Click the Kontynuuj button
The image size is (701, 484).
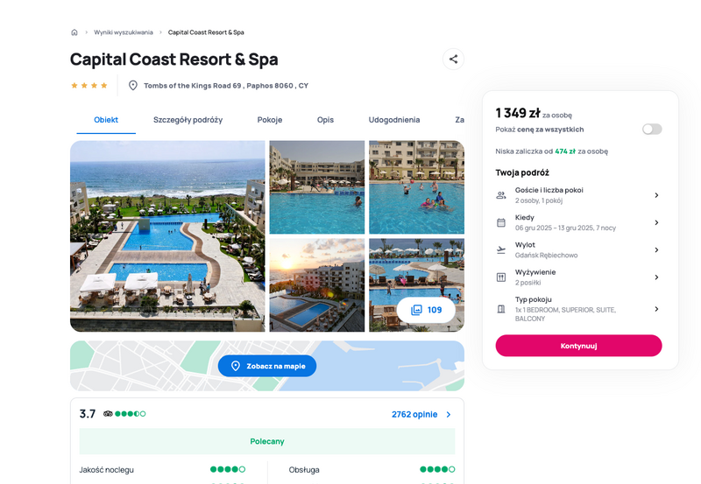tap(578, 346)
